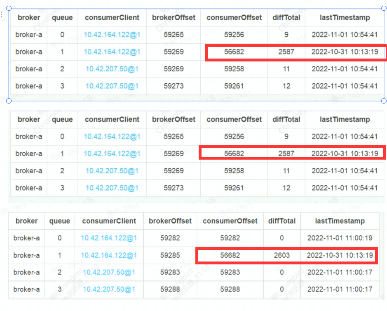Open consumerClient 10.42.164.122@1 for queue 0
387x311 pixels.
tap(112, 35)
